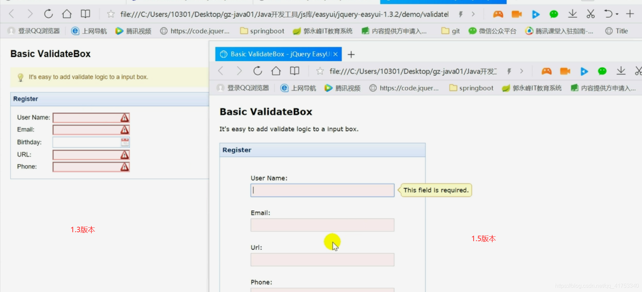
Task: Open 登录QQ浏览器 in the inner bookmarks bar
Action: [243, 88]
